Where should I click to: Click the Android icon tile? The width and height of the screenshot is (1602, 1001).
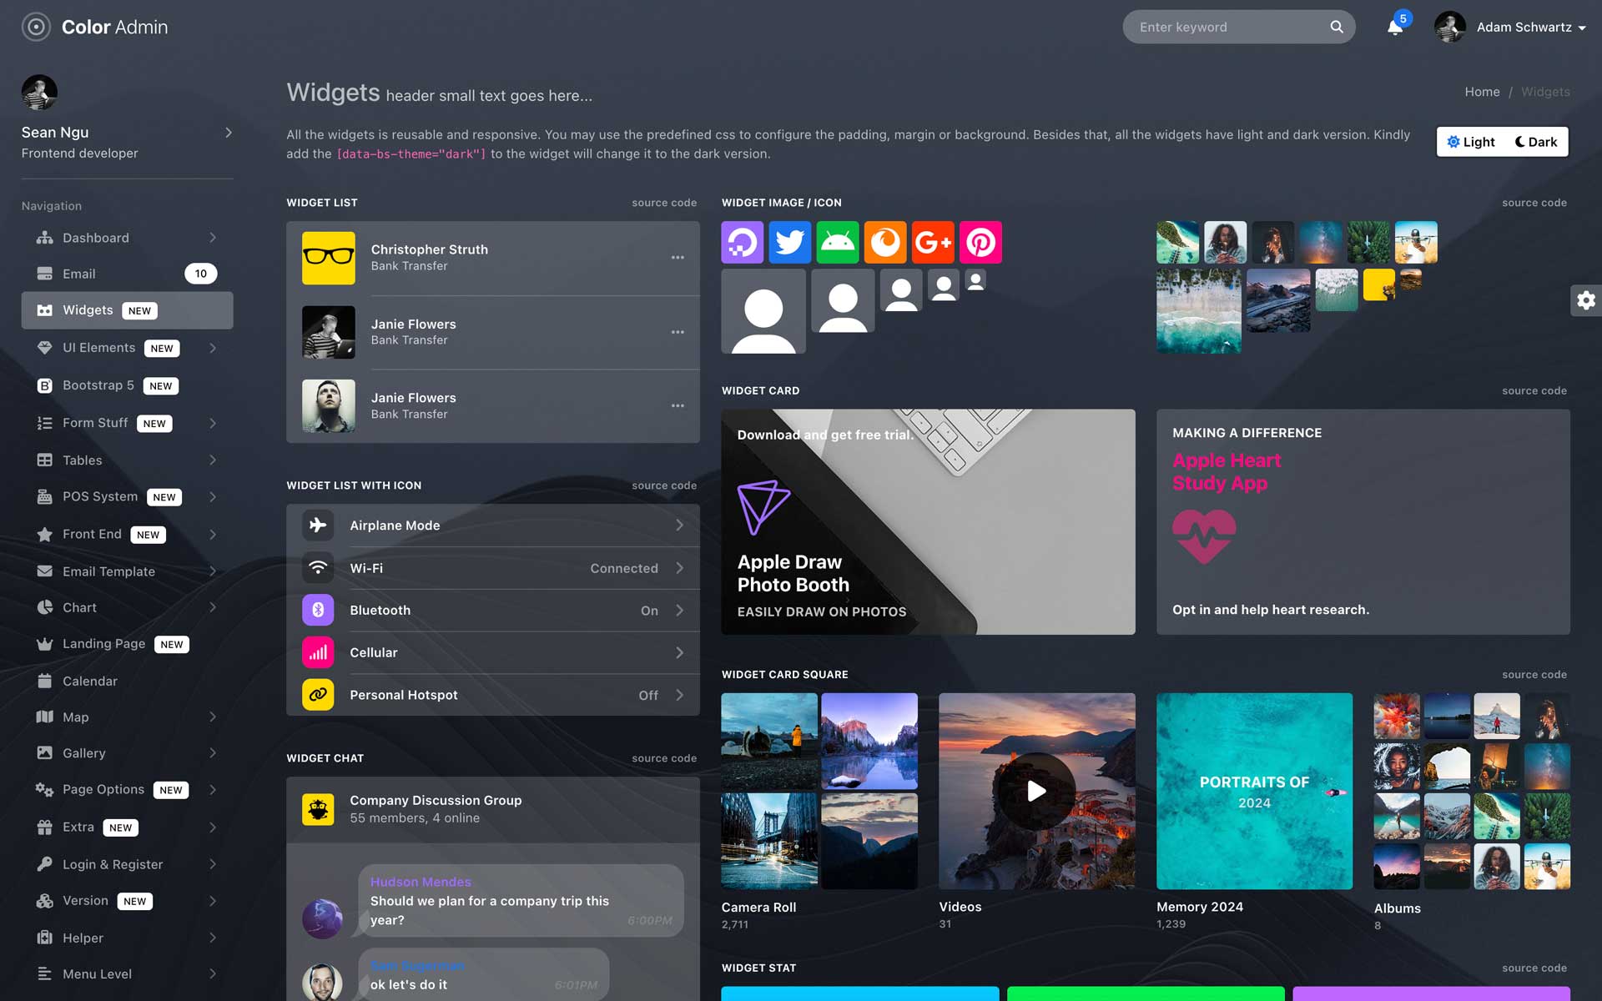tap(837, 243)
